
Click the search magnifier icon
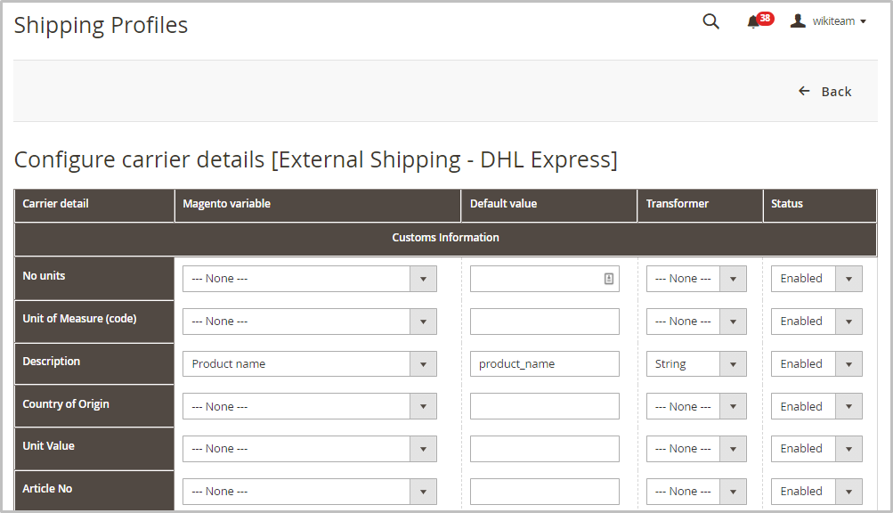coord(710,21)
